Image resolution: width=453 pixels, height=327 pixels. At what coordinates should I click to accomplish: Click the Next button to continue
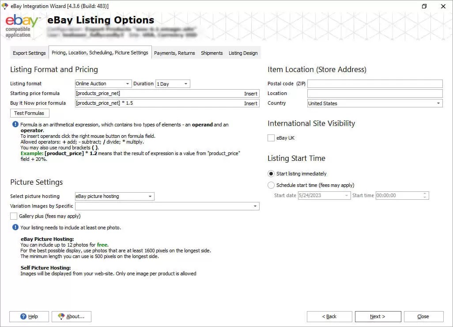(377, 316)
